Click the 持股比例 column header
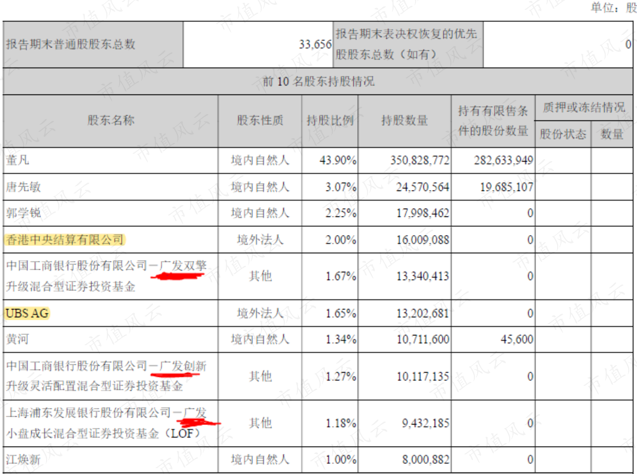Screen dimensions: 637x474 [330, 120]
